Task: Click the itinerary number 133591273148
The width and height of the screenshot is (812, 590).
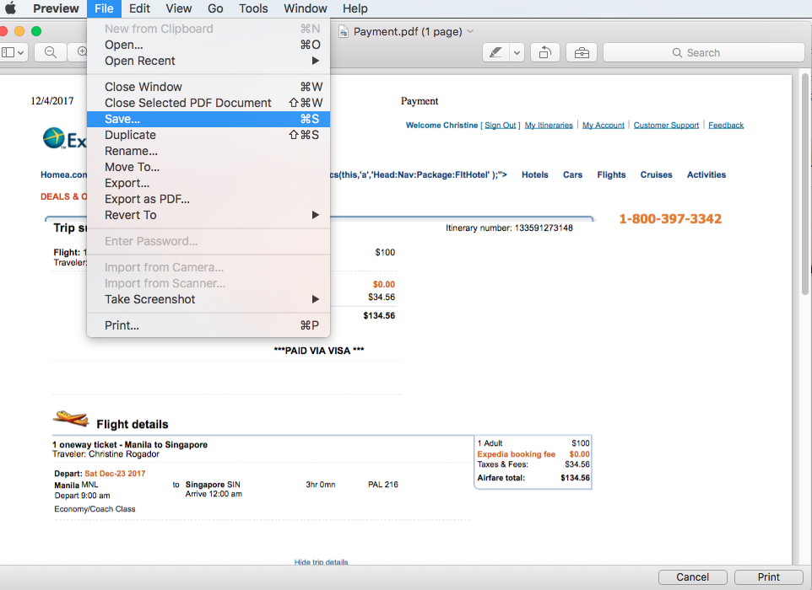Action: (x=544, y=228)
